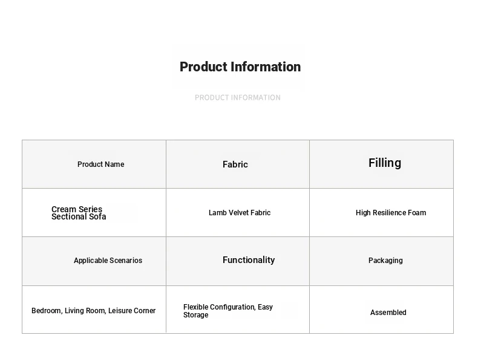Click the Product Information main heading
This screenshot has width=478, height=364.
pyautogui.click(x=240, y=67)
